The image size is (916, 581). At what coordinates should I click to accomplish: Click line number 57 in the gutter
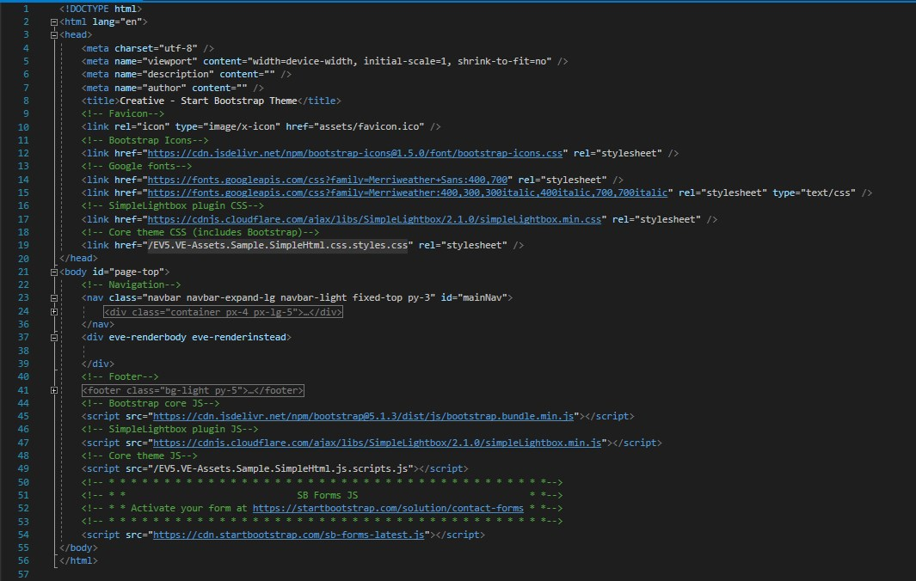point(23,574)
